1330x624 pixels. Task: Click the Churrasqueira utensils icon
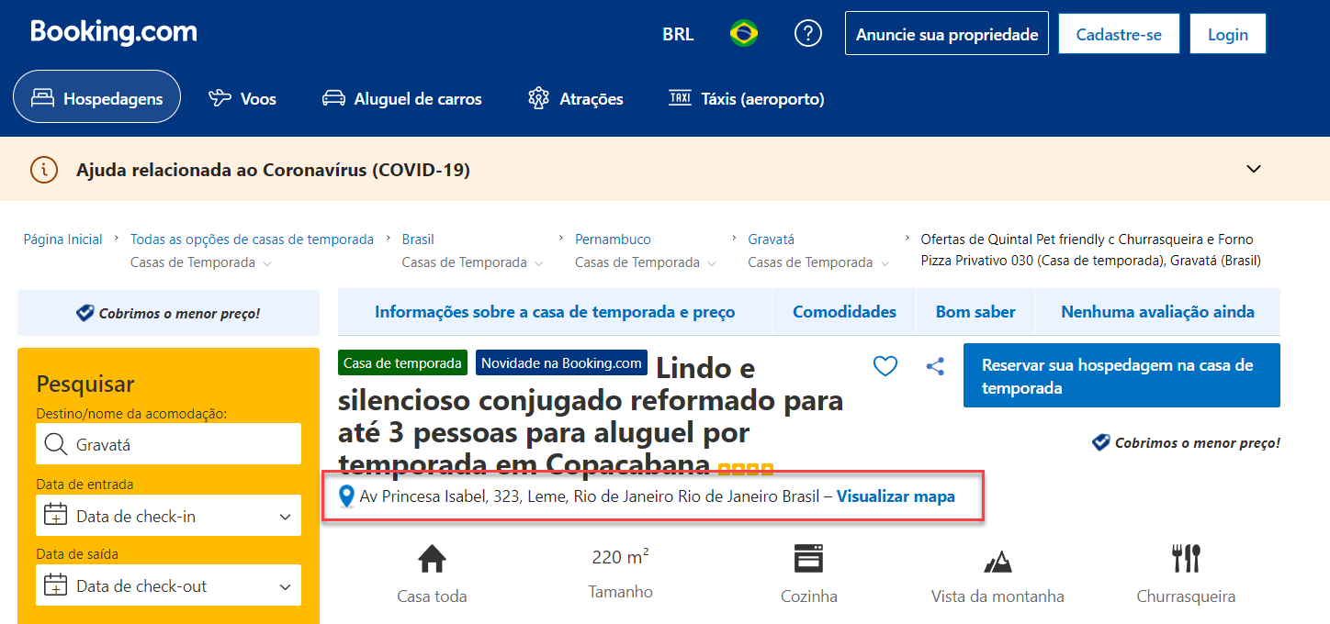(1186, 558)
